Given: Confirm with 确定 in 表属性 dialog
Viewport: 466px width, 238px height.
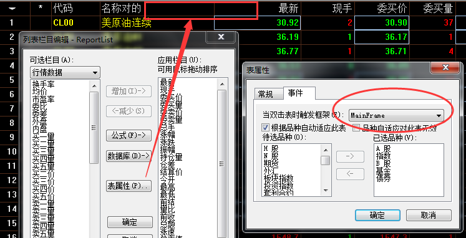Looking at the screenshot, I should click(x=377, y=215).
